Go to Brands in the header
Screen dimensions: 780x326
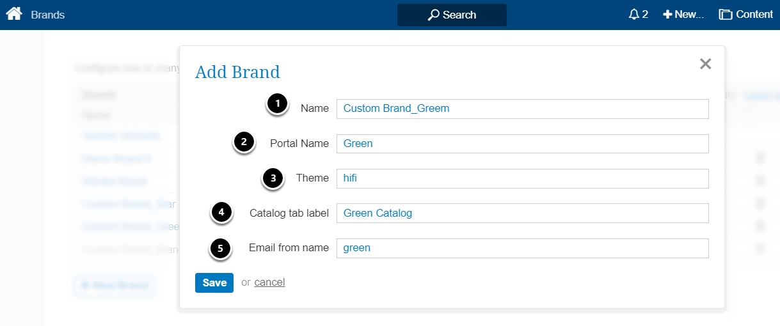point(48,15)
